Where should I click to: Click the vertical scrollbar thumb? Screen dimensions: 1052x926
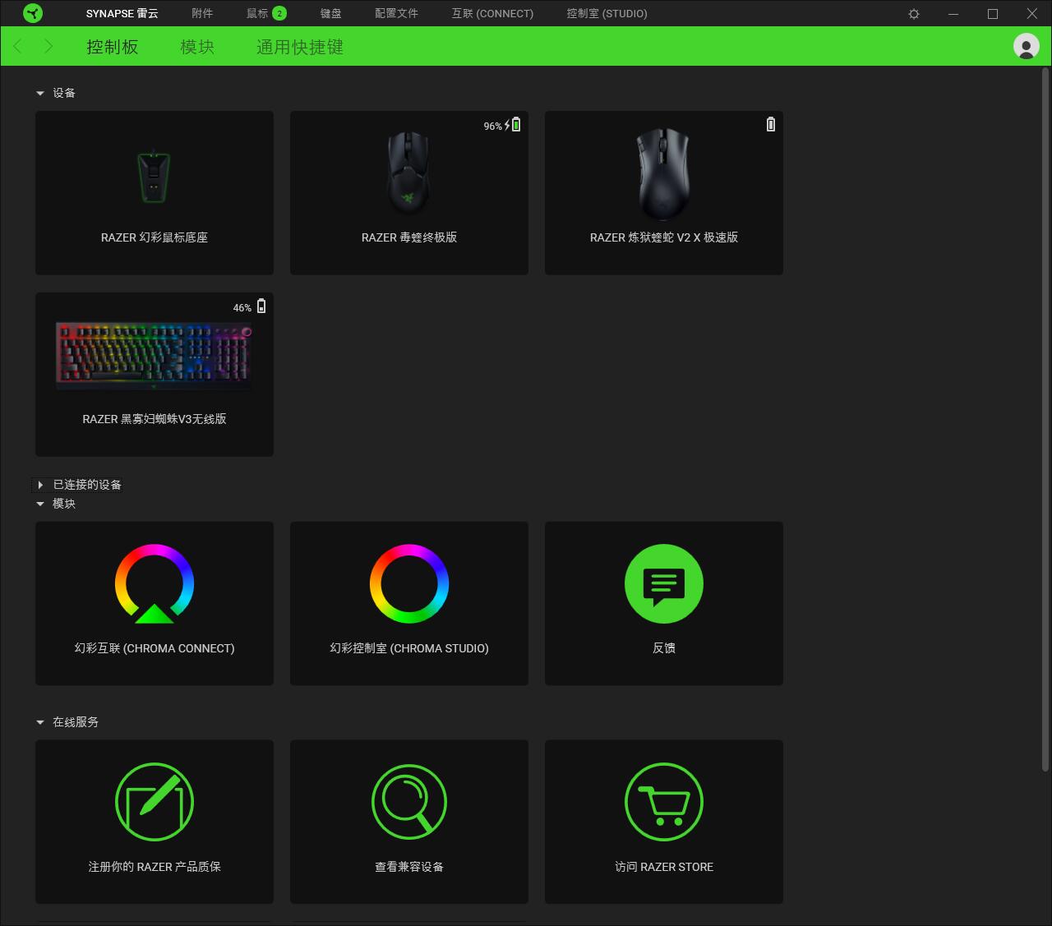click(x=1045, y=419)
